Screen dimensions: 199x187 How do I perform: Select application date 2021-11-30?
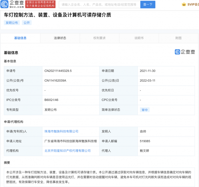click(148, 71)
